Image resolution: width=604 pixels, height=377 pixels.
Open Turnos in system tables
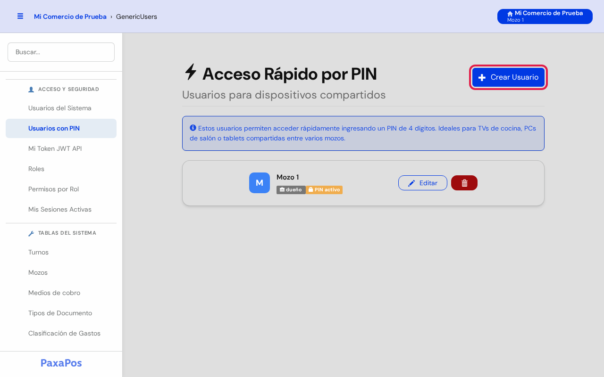(x=61, y=252)
